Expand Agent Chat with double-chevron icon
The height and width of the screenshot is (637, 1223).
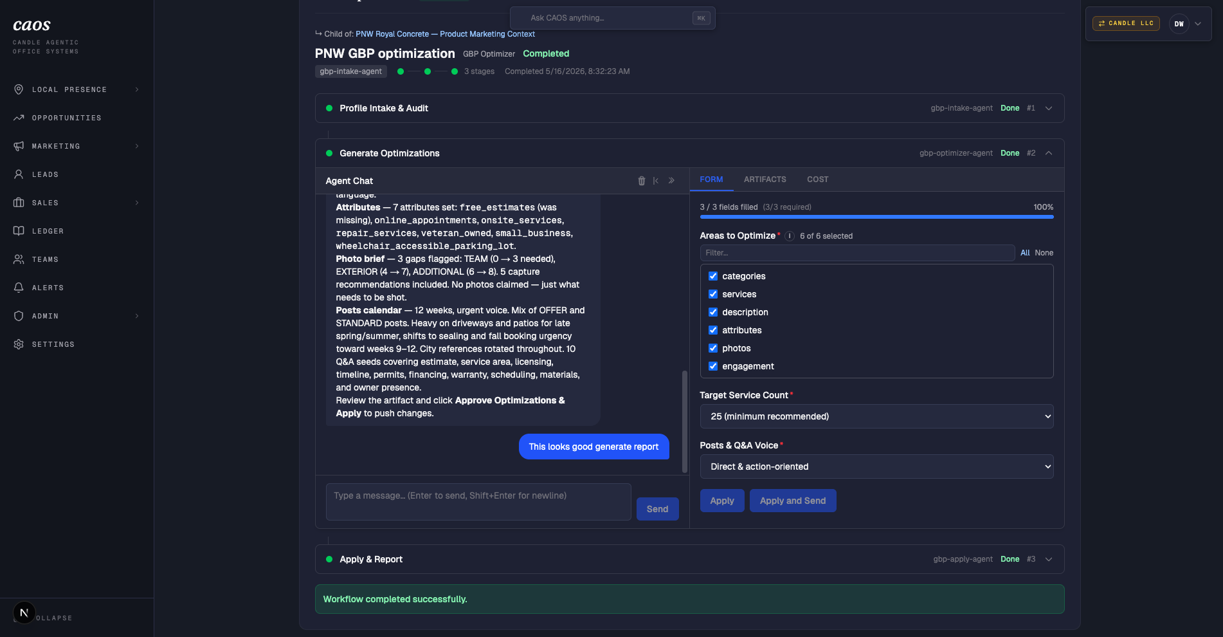click(671, 181)
